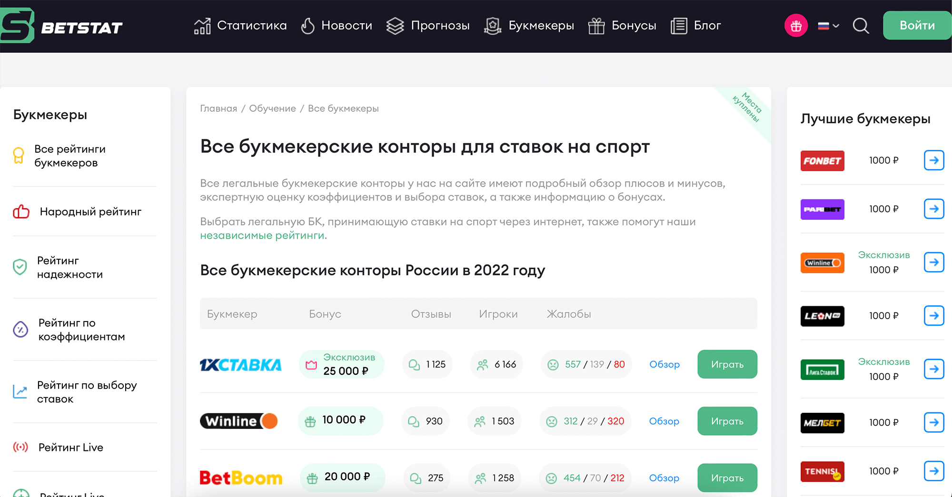Click the Лига Ставок logo
Screen dimensions: 952x497
tap(823, 370)
